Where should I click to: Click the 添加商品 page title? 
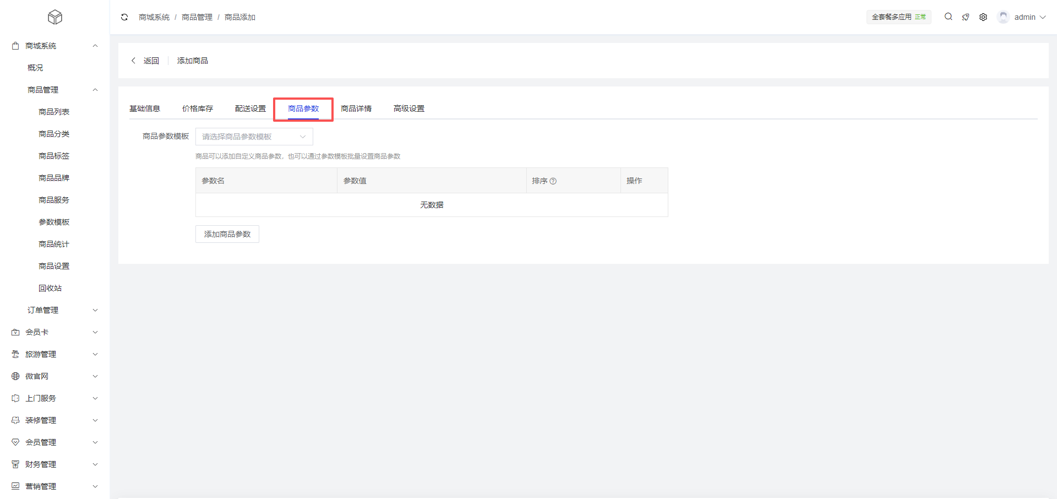point(193,61)
